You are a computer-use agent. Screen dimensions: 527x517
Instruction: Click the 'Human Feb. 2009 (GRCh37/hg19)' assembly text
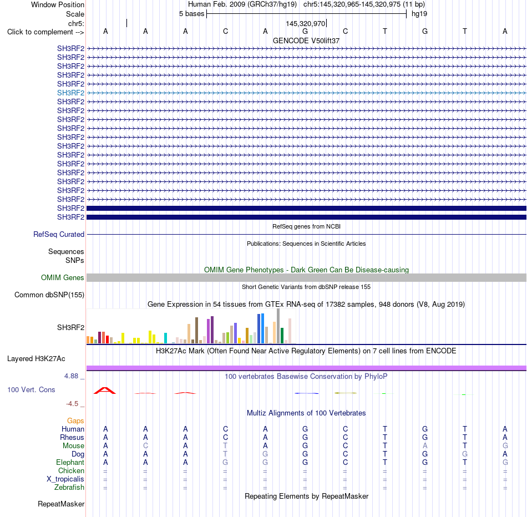point(242,4)
